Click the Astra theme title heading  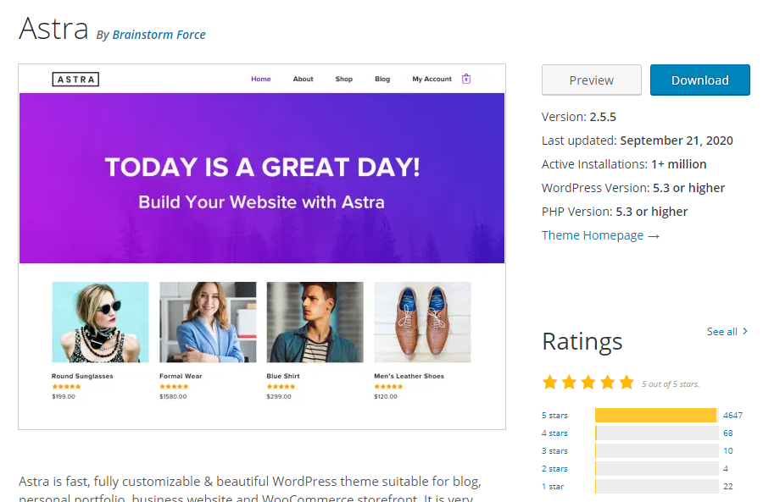click(x=53, y=29)
